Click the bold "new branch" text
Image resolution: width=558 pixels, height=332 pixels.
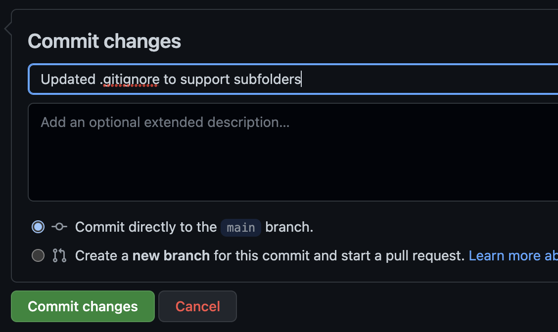tap(171, 255)
